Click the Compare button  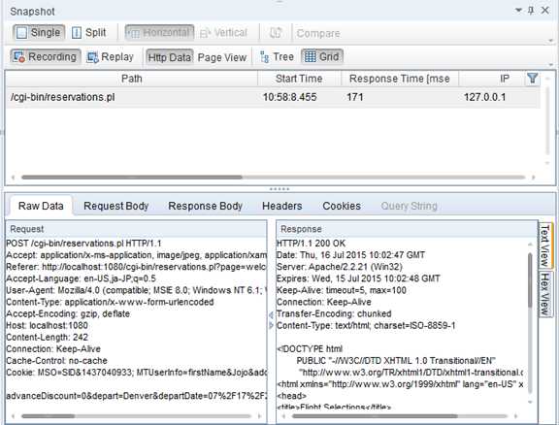click(318, 34)
